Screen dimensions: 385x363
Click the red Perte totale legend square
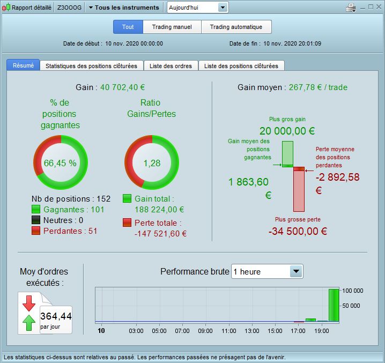(127, 223)
